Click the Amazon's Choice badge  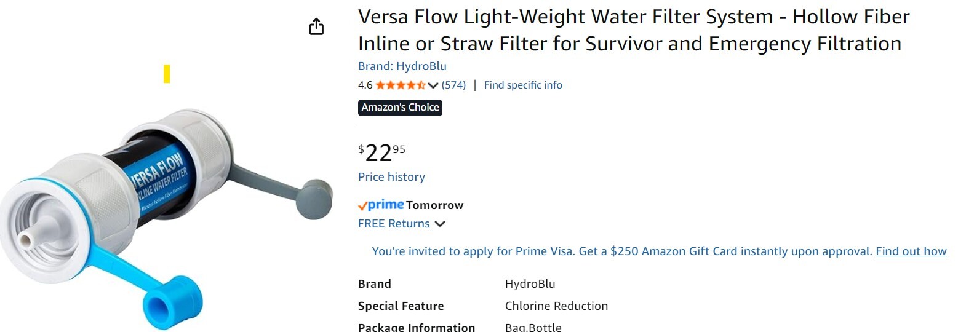tap(400, 108)
